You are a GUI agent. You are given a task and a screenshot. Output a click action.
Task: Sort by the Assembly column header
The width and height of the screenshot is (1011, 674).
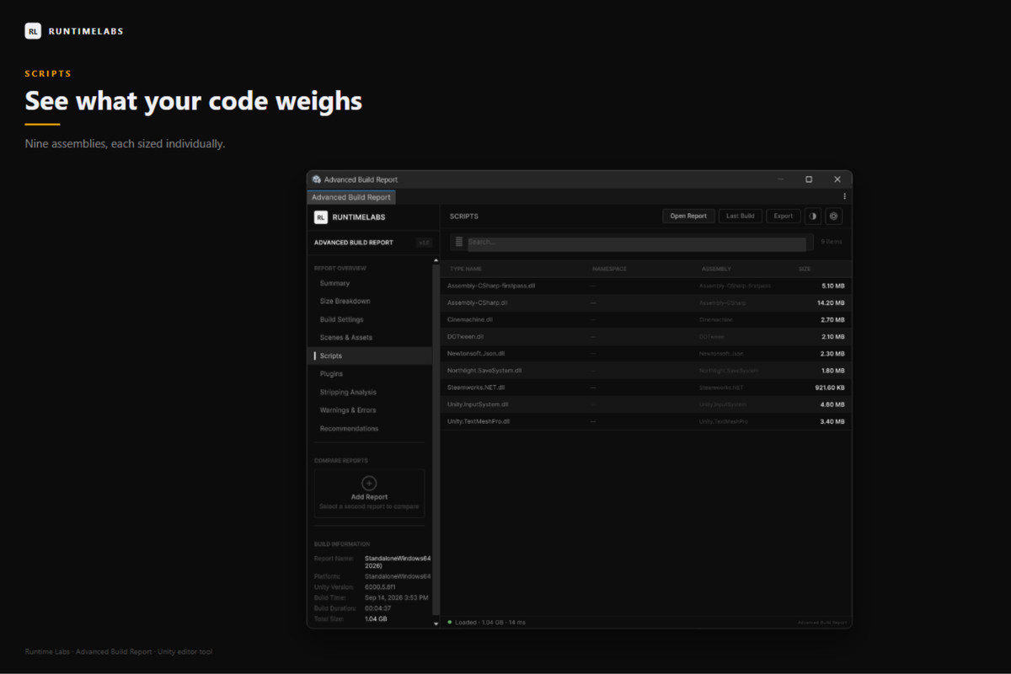716,269
